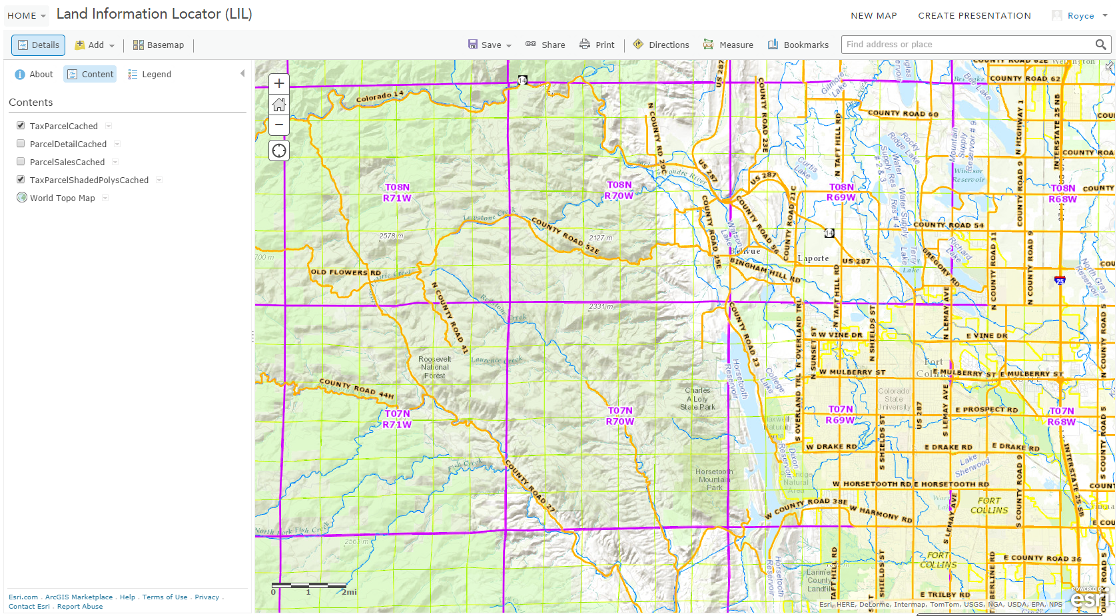
Task: Click the Laporte town label
Action: [x=813, y=258]
